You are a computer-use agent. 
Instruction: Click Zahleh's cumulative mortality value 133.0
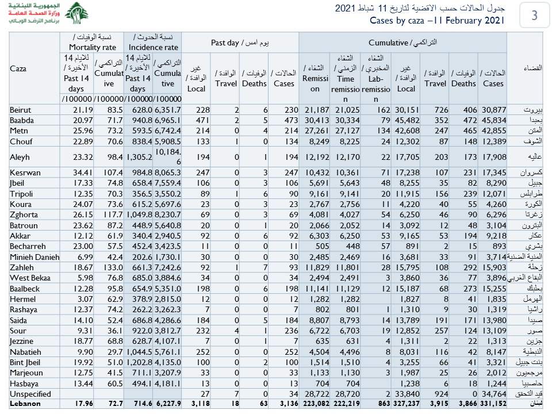click(113, 267)
